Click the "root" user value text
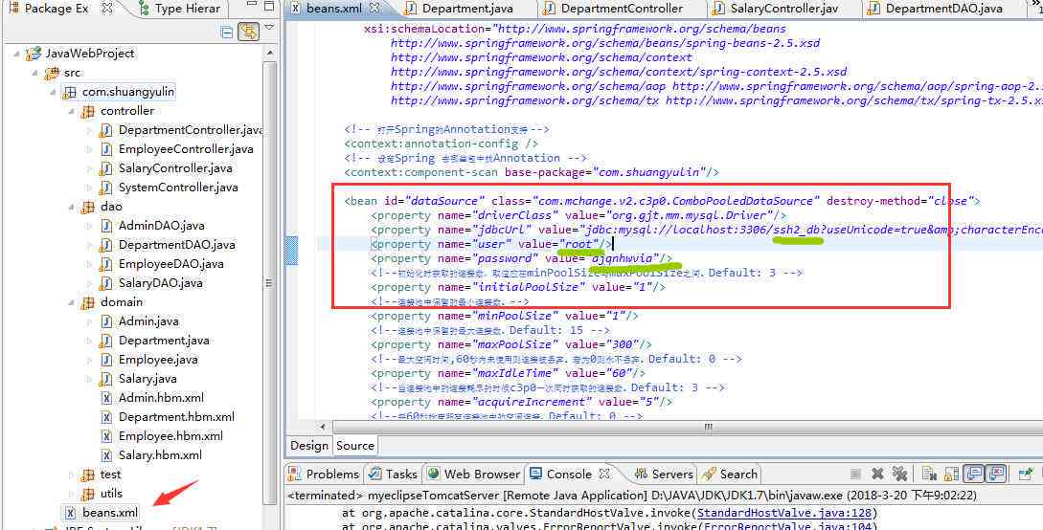Screen dimensions: 1043x530 (x=579, y=244)
